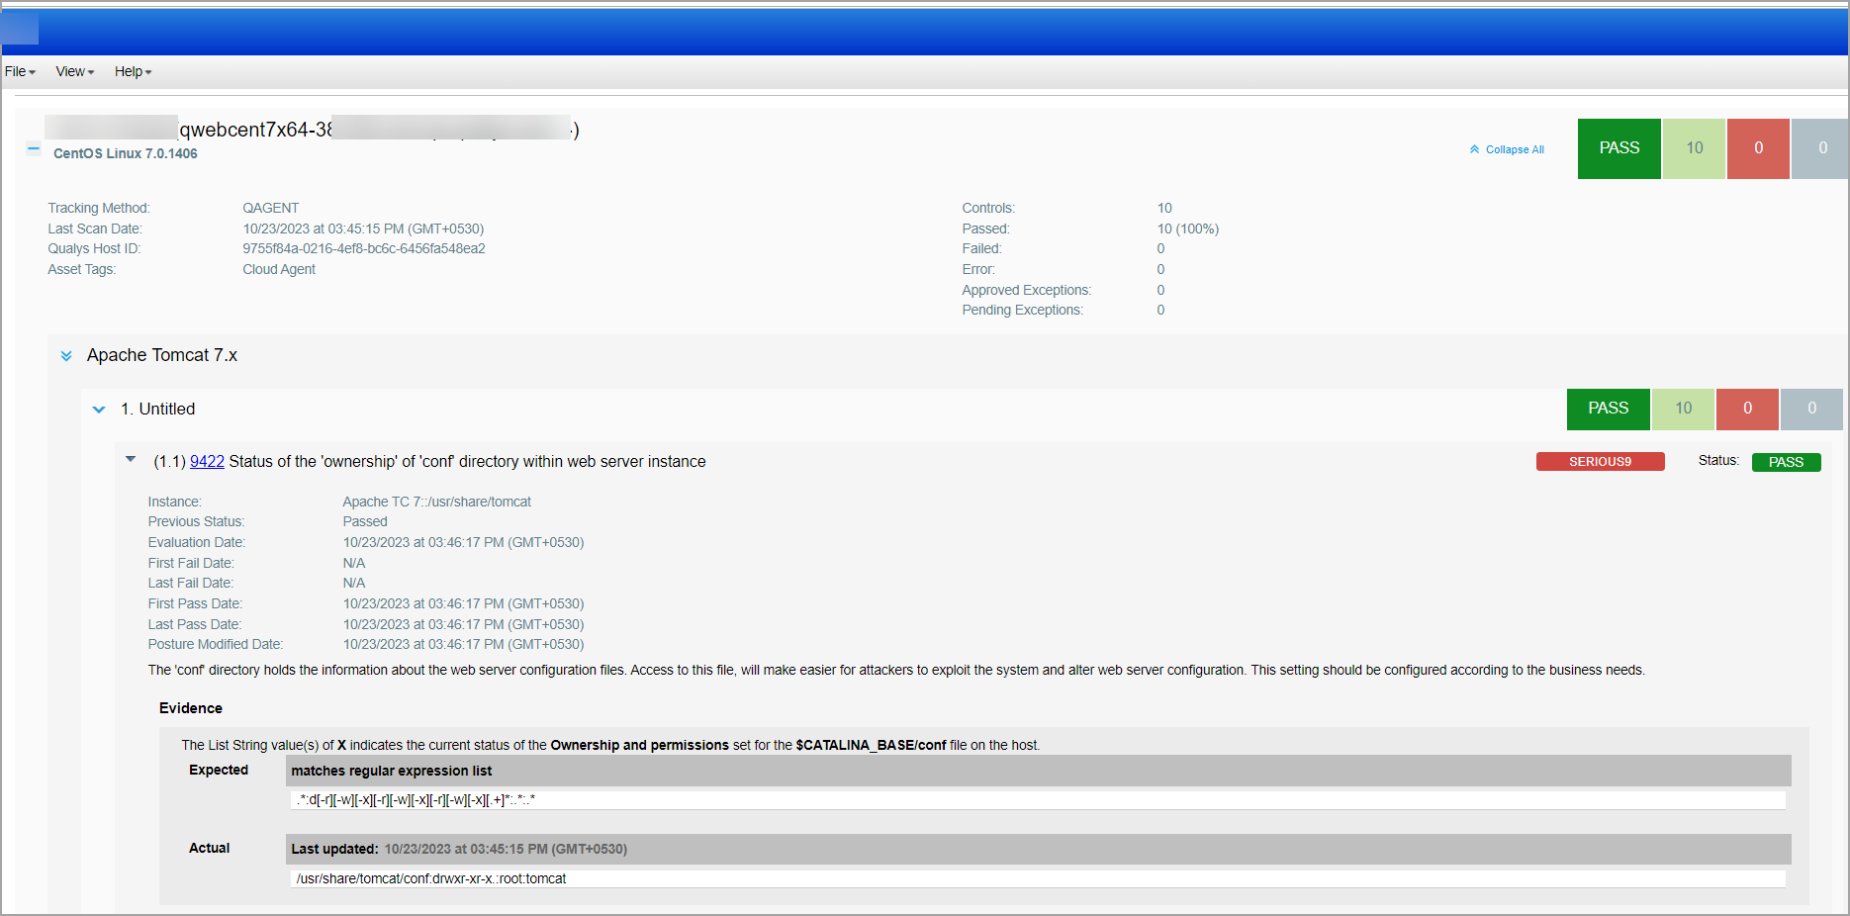The height and width of the screenshot is (916, 1850).
Task: Select the Approved Exceptions label
Action: pyautogui.click(x=1026, y=290)
